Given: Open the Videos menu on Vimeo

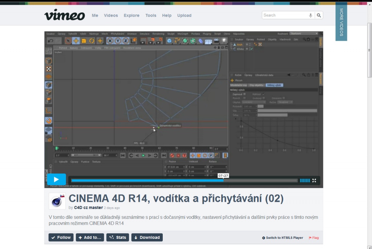Looking at the screenshot, I should click(111, 15).
